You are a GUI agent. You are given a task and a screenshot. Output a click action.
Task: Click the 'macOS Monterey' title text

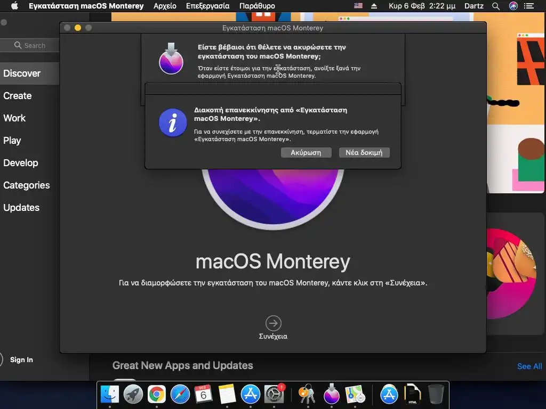tap(273, 261)
